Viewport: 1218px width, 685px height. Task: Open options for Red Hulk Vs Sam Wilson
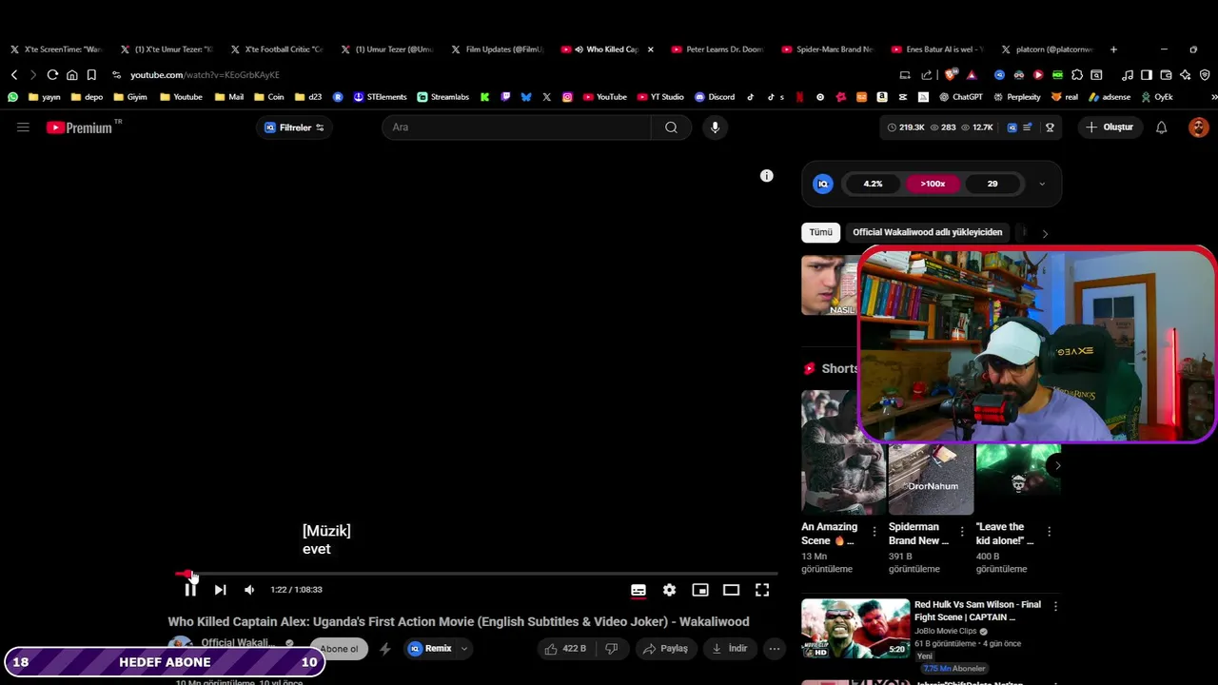[1054, 606]
